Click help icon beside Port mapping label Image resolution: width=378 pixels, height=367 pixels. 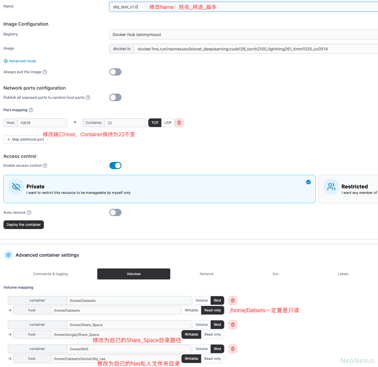31,110
